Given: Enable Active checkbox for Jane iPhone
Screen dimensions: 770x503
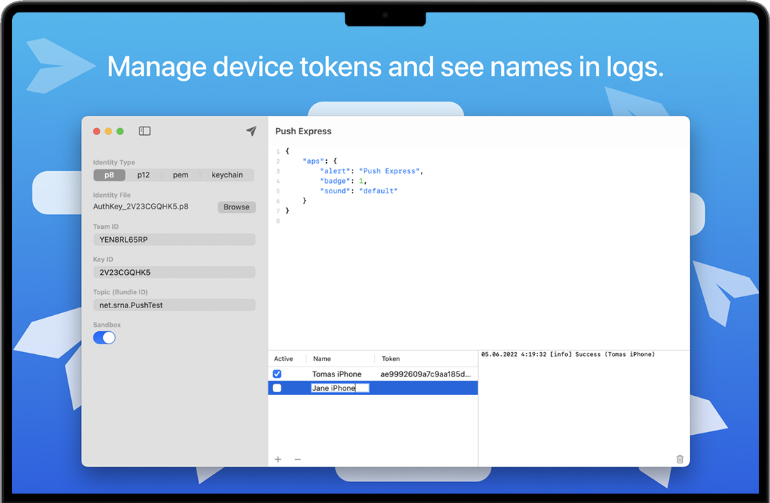Looking at the screenshot, I should click(277, 388).
